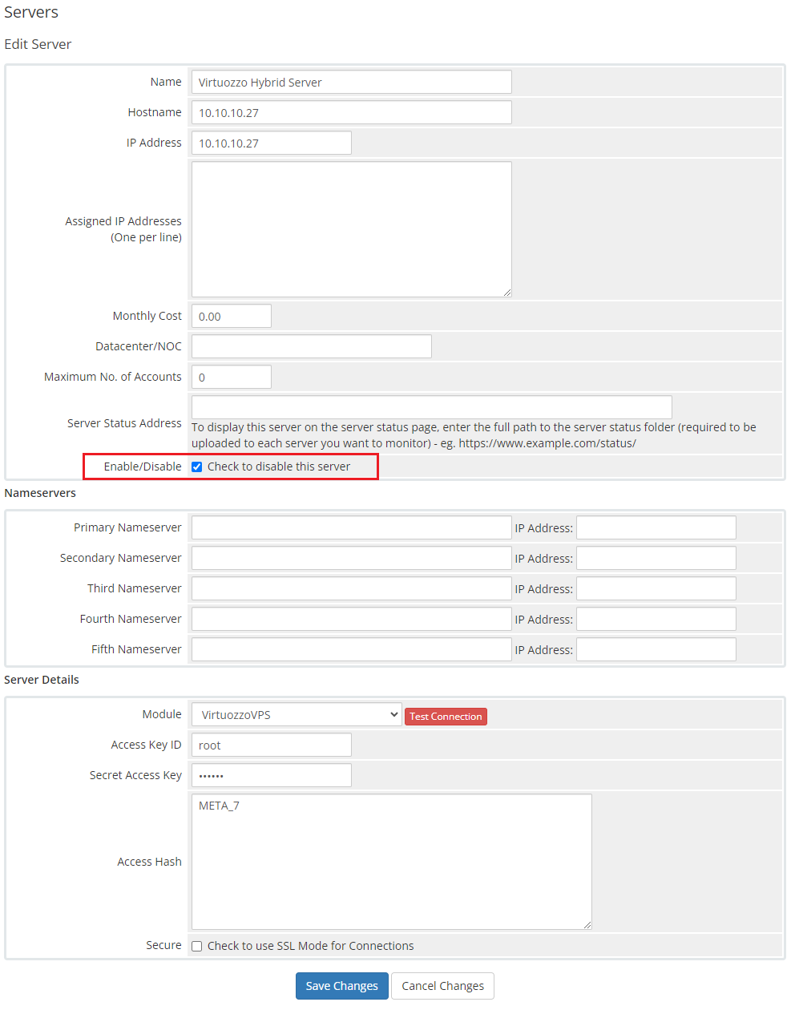Click the Hostname input field
Screen dimensions: 799x1010
coord(351,112)
